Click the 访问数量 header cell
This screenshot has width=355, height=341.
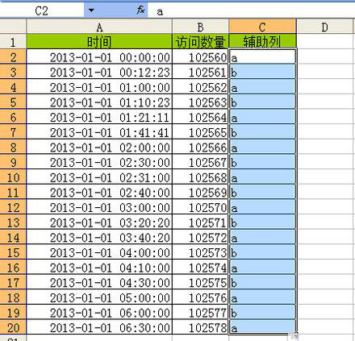click(200, 41)
